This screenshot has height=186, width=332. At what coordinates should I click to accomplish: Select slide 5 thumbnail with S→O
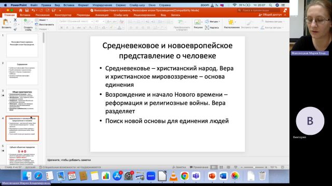click(22, 155)
